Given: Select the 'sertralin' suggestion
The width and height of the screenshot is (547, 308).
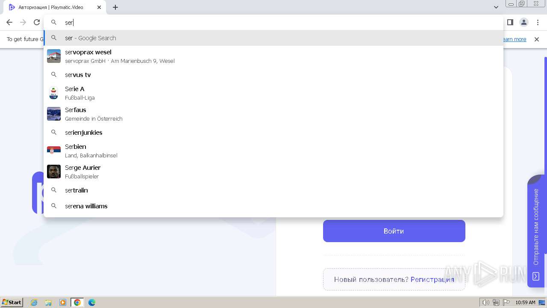Looking at the screenshot, I should pos(273,190).
